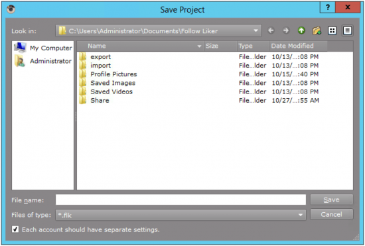
Task: Focus the File name input field
Action: tap(181, 200)
